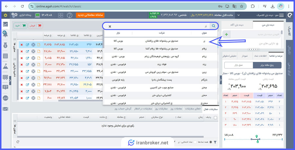Open external link for the ۲۸,۱۸۰ row

coord(27,51)
